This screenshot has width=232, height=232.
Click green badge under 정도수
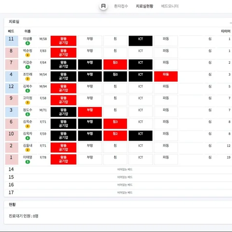click(x=28, y=114)
